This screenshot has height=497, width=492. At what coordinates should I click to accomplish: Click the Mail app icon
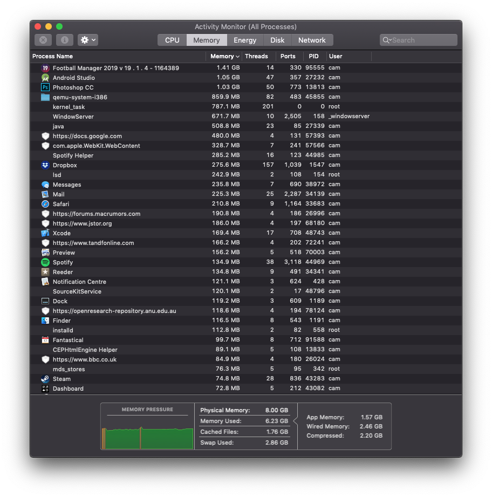click(x=45, y=194)
